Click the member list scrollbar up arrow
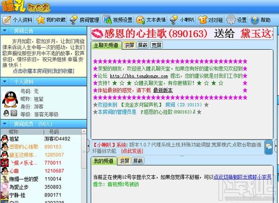Viewport: 279px width, 203px height. (84, 132)
